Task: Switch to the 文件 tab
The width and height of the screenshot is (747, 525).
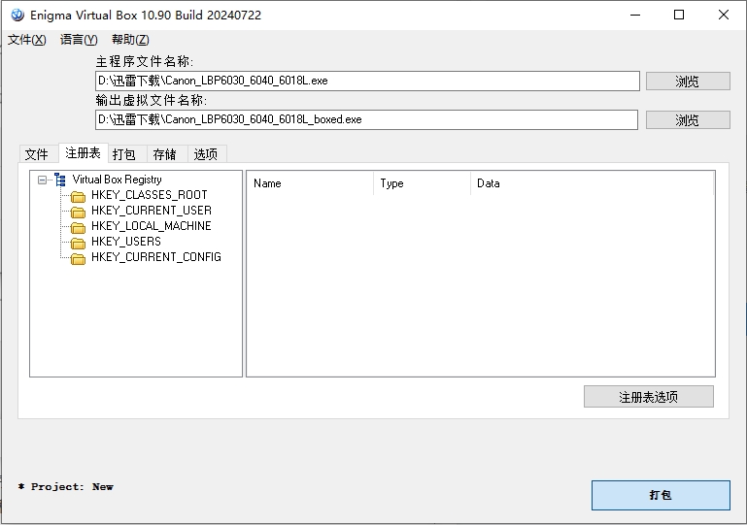Action: pyautogui.click(x=36, y=154)
